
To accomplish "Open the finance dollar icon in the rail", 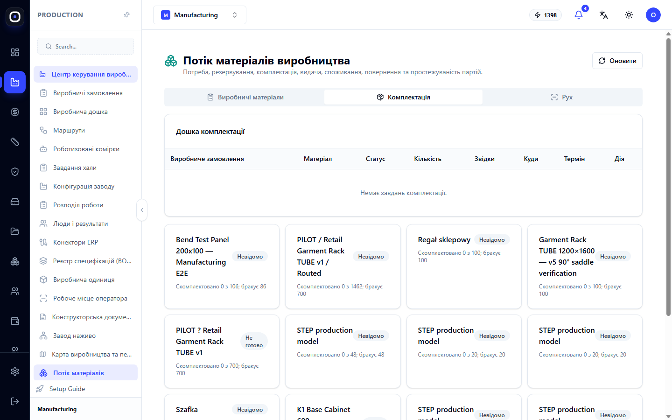I will (15, 112).
